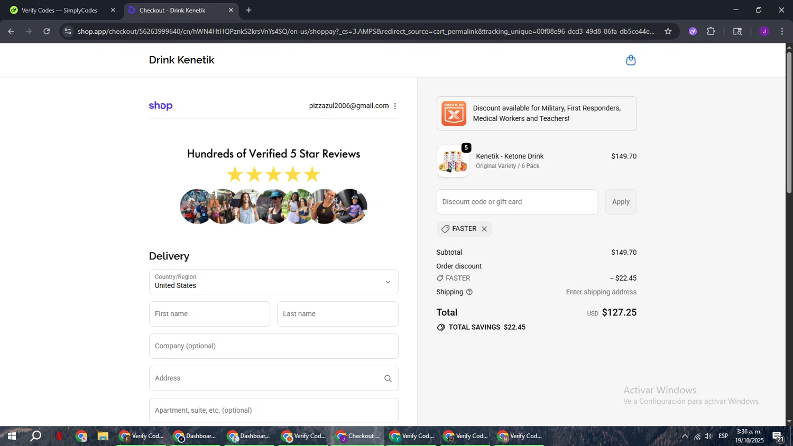Switch to the Verify Codes — SimplyCodes tab

[61, 10]
